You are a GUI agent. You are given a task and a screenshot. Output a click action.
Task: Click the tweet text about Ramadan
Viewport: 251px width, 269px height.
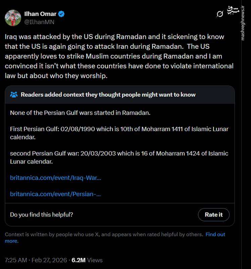pos(119,56)
